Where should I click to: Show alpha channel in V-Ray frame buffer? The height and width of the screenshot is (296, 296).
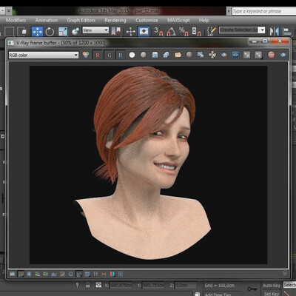click(x=132, y=55)
